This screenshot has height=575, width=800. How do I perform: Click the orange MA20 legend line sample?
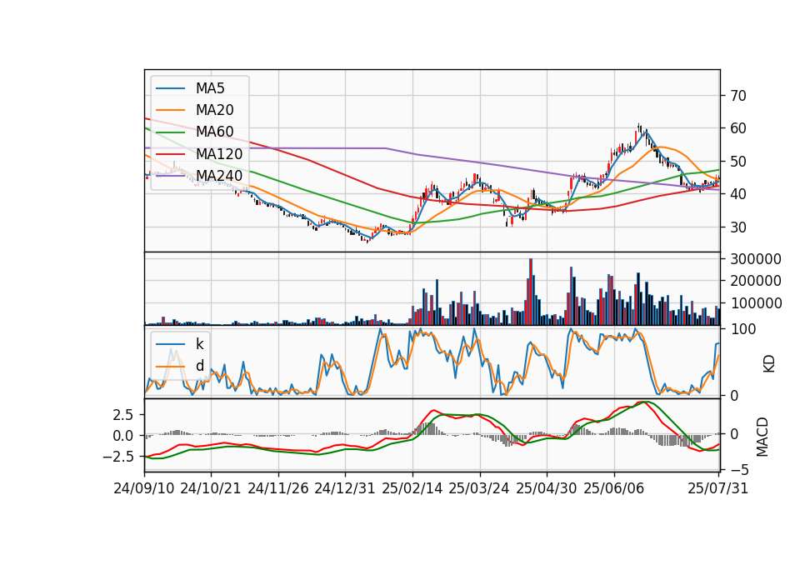tap(170, 110)
